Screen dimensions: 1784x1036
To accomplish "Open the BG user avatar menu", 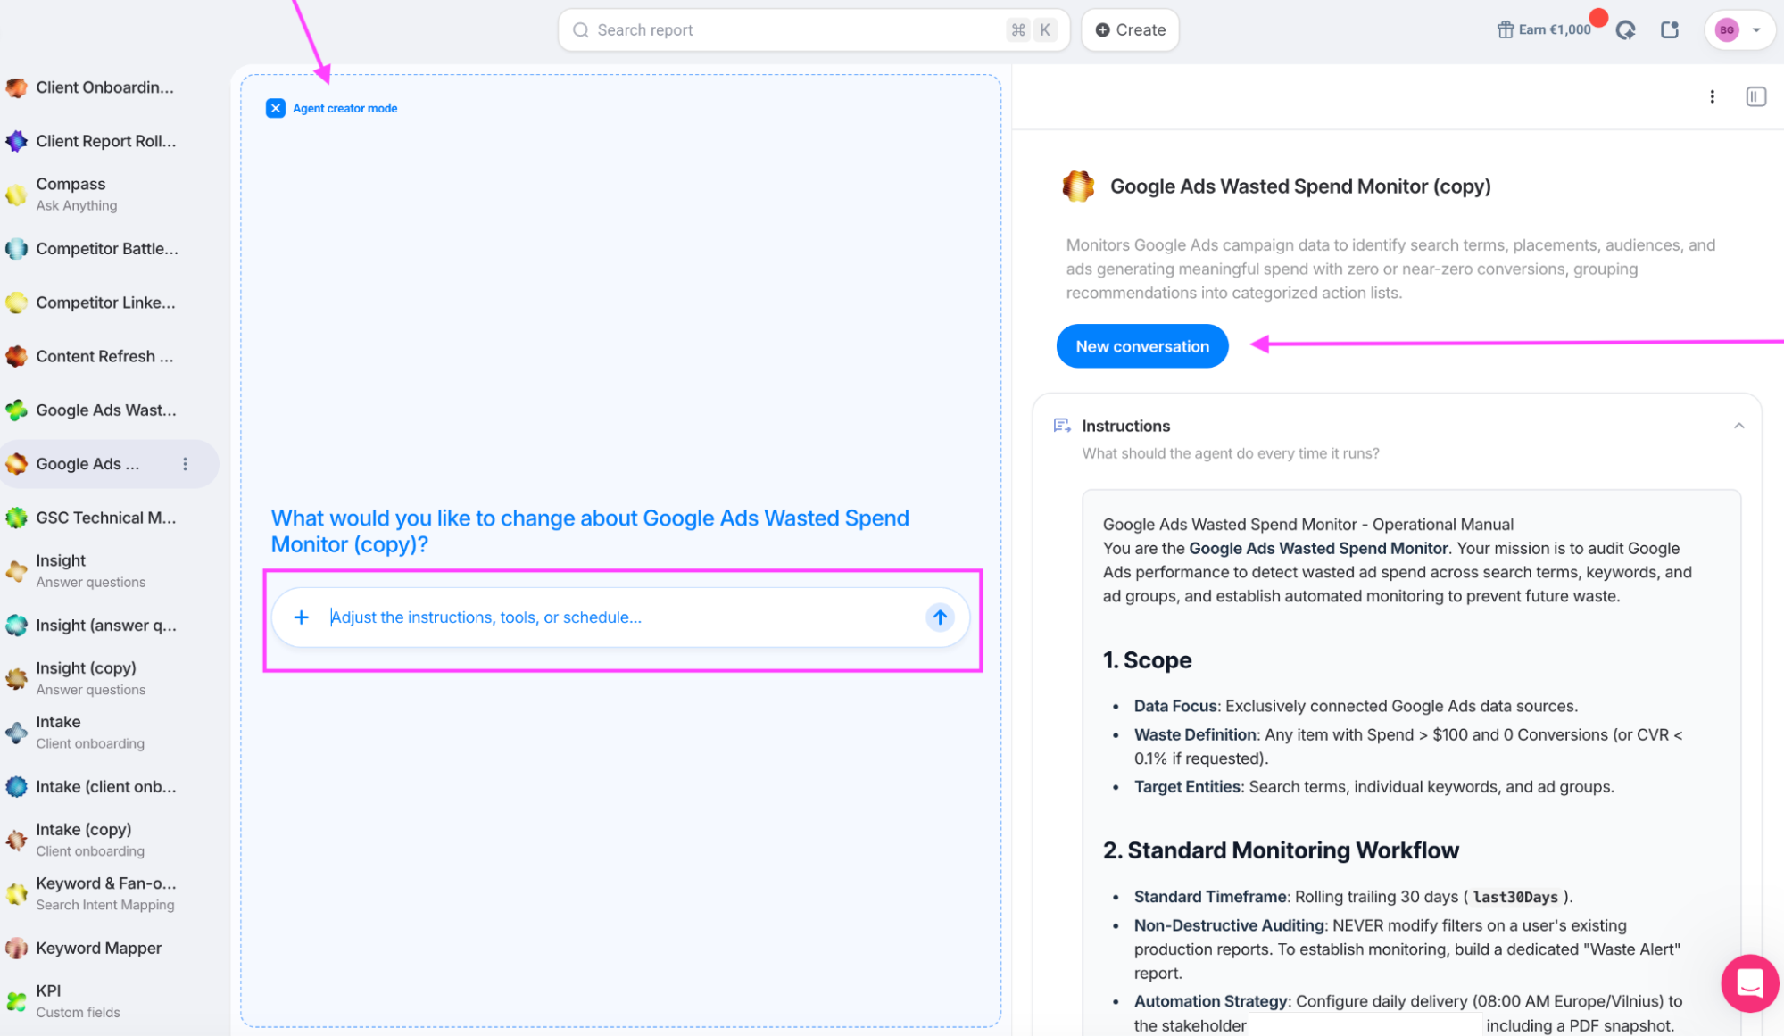I will [x=1727, y=30].
